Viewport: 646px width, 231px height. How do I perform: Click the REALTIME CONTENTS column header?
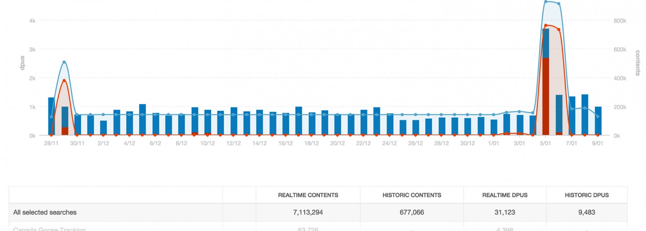coord(308,195)
